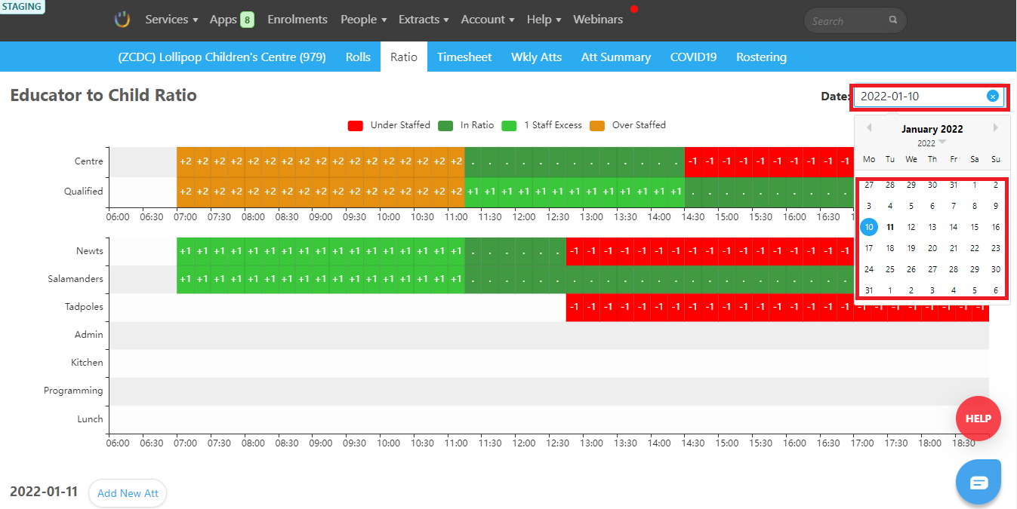Go to next month in the calendar
This screenshot has width=1017, height=509.
click(x=996, y=127)
